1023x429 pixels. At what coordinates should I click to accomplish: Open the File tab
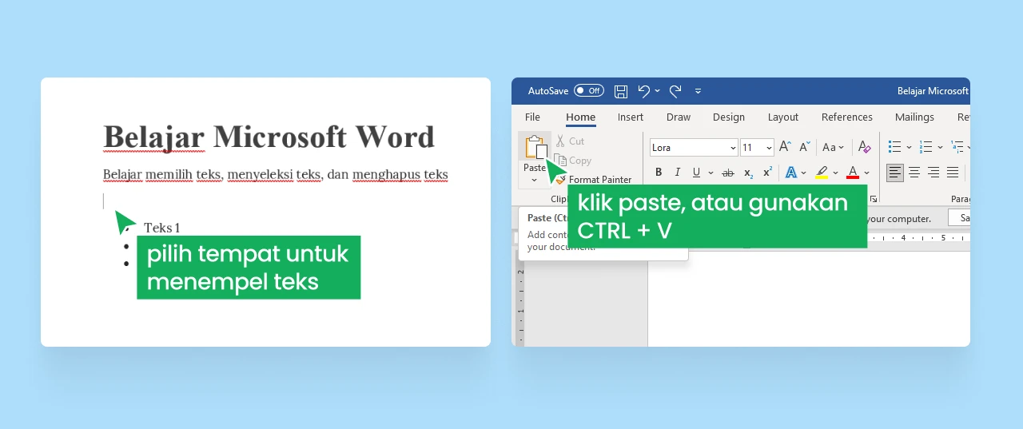coord(532,117)
